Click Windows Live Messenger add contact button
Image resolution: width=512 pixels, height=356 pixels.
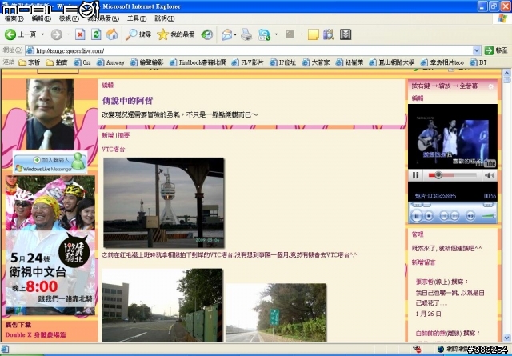click(x=50, y=162)
